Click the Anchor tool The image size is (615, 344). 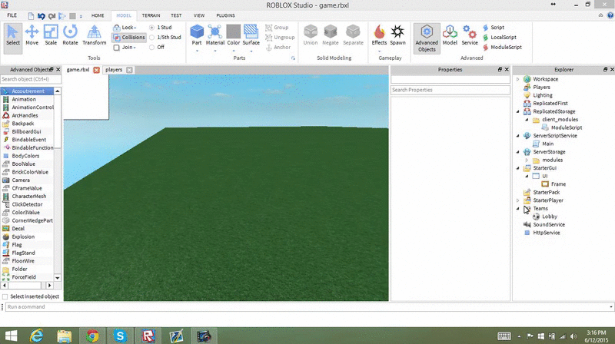[278, 47]
